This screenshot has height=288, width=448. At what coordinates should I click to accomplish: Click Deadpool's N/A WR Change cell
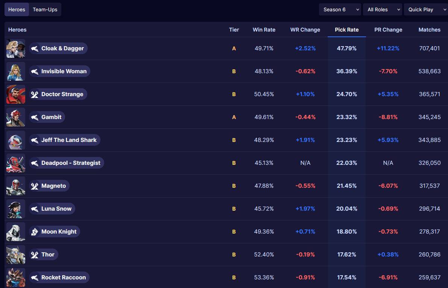[x=305, y=163]
